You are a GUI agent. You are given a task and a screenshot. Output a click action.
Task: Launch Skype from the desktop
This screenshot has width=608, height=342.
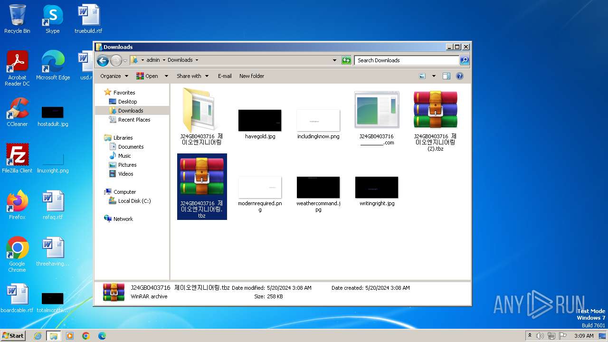coord(52,19)
